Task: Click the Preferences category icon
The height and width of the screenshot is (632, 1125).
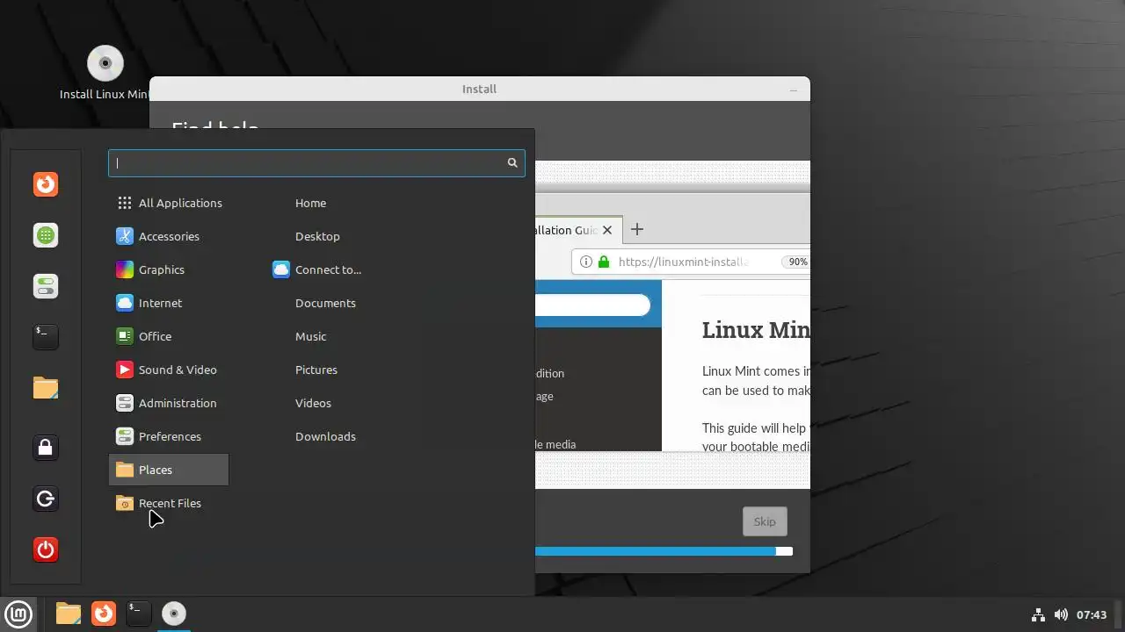Action: click(x=125, y=436)
